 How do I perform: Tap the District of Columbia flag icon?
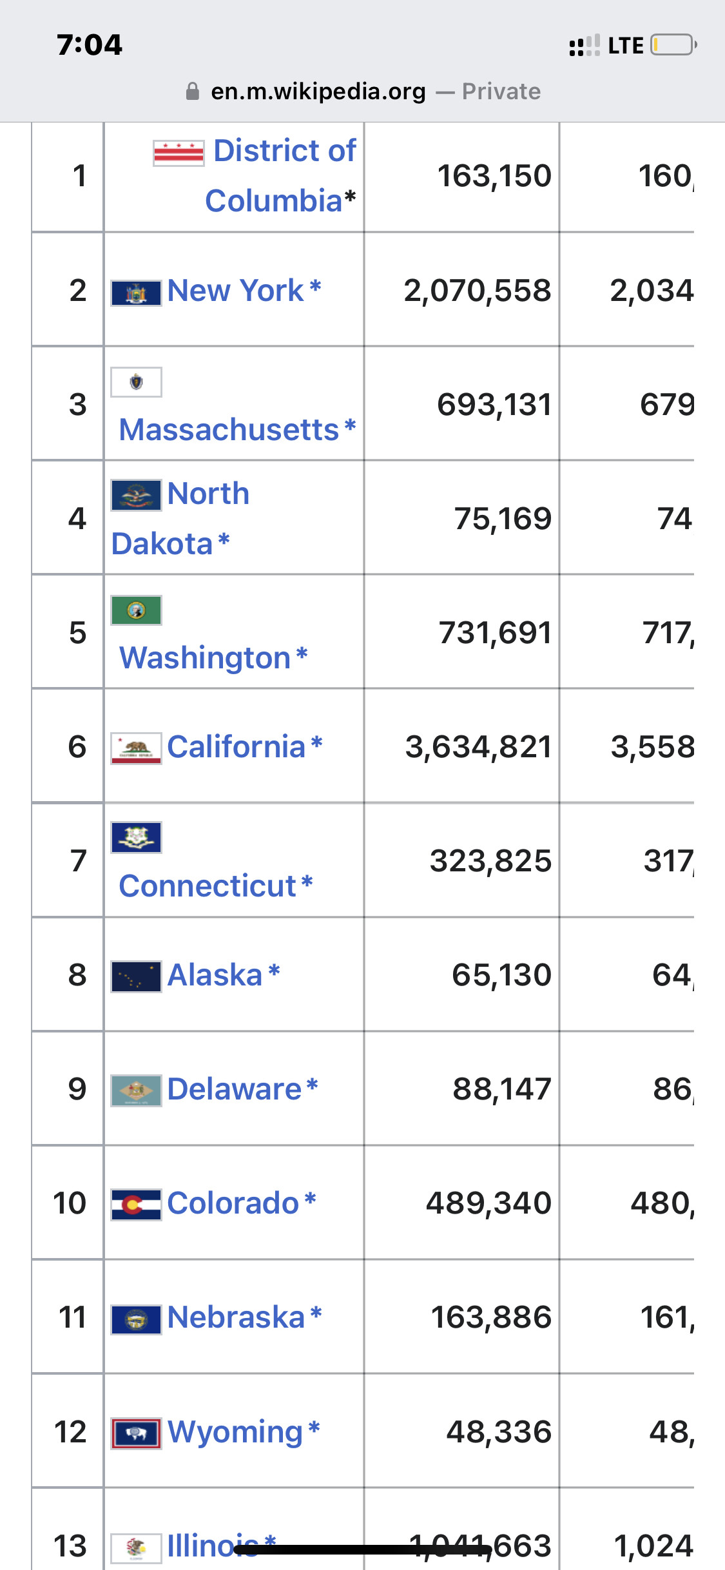(x=179, y=153)
